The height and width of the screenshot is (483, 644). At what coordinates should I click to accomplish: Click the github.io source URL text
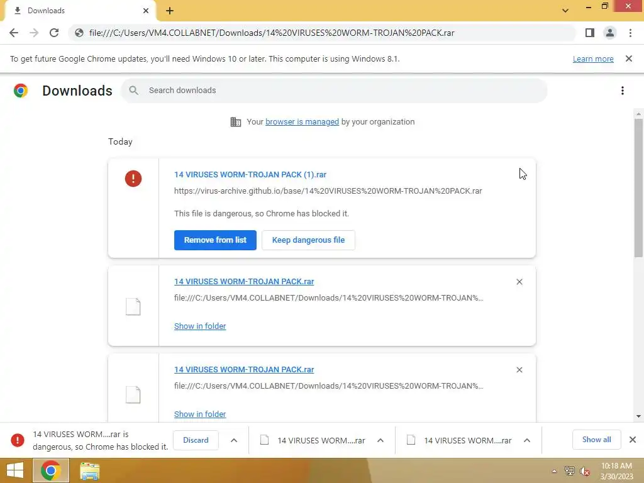click(328, 191)
